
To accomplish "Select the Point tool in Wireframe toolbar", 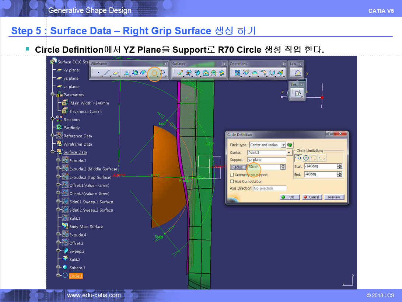I will (x=98, y=73).
